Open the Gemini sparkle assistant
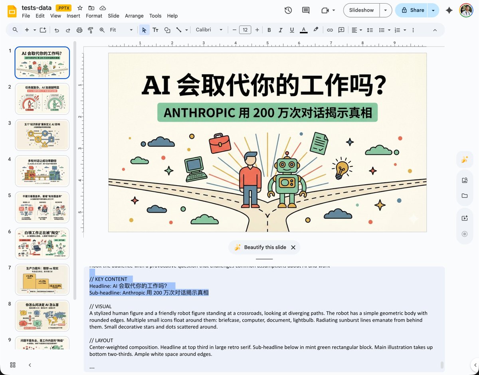Image resolution: width=479 pixels, height=375 pixels. coord(449,10)
